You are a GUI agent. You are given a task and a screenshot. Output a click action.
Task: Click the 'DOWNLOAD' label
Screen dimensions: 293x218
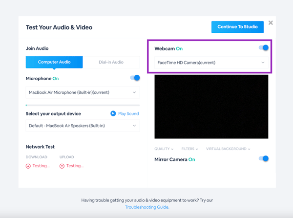(37, 157)
